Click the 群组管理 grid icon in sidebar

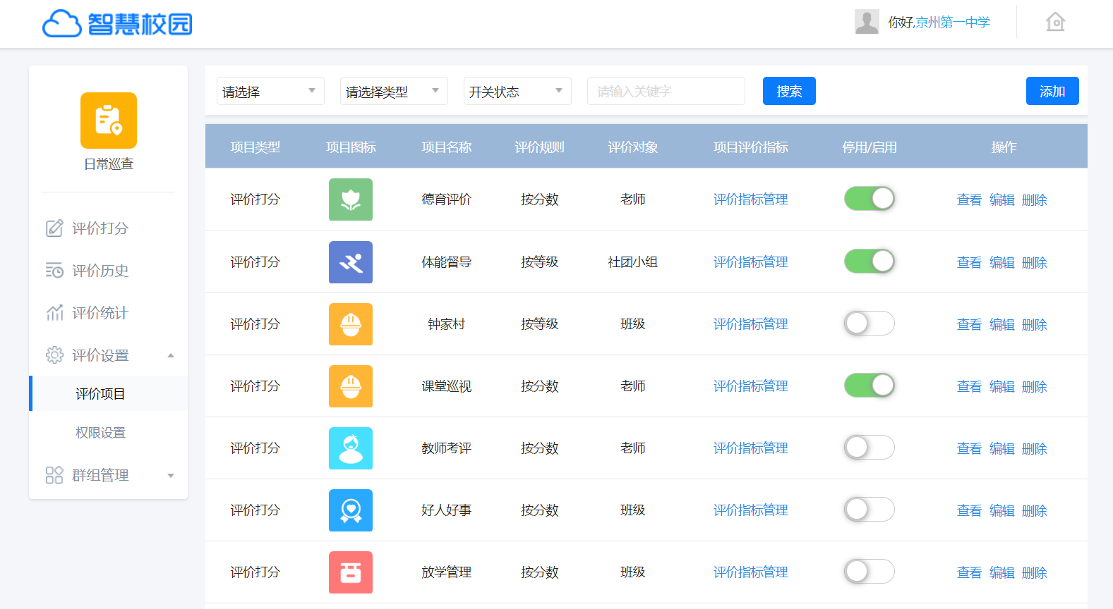pos(54,475)
